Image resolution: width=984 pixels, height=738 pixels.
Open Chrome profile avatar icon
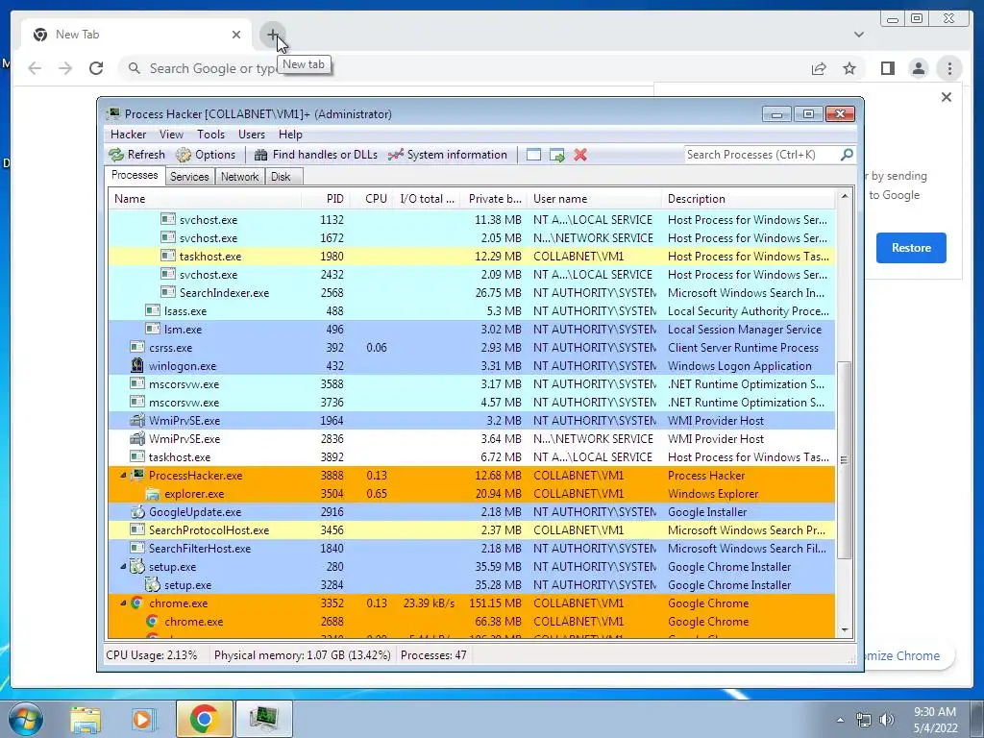point(918,68)
